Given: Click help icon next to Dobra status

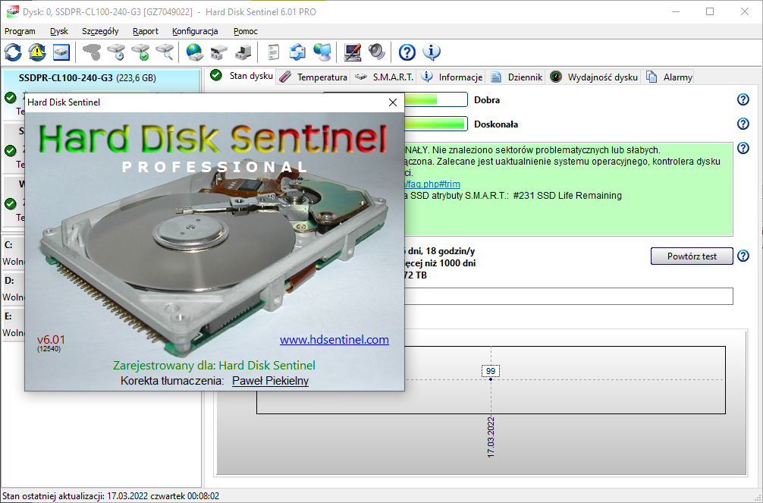Looking at the screenshot, I should [743, 99].
